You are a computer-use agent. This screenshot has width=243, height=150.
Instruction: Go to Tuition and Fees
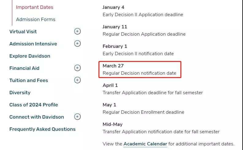29,80
